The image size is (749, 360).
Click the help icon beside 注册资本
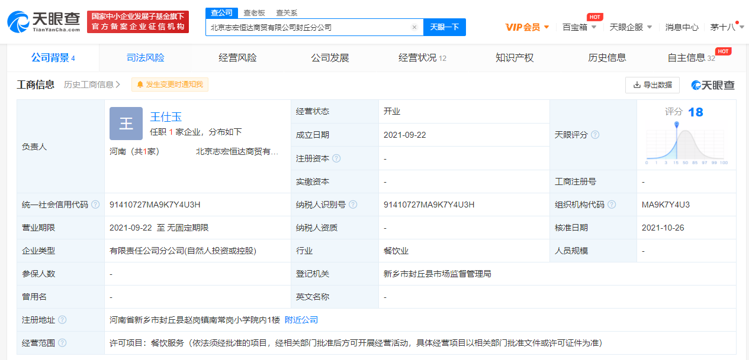click(336, 158)
